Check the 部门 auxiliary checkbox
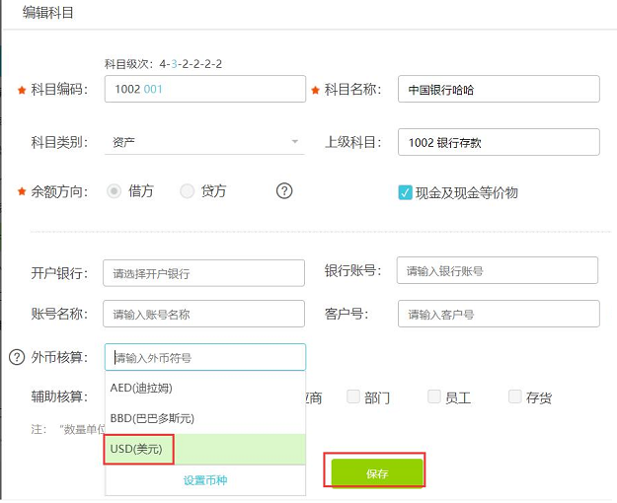 353,397
